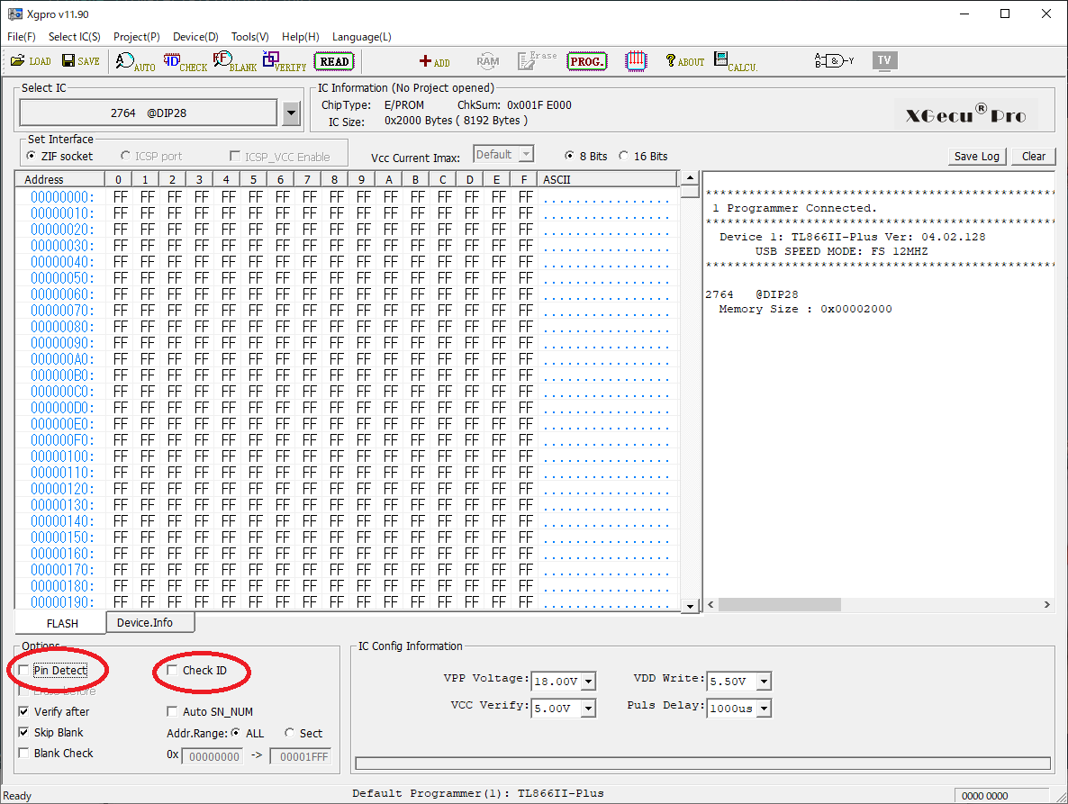Switch to the FLASH tab

pos(62,623)
